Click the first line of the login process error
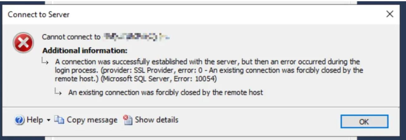Image resolution: width=406 pixels, height=140 pixels. (207, 62)
